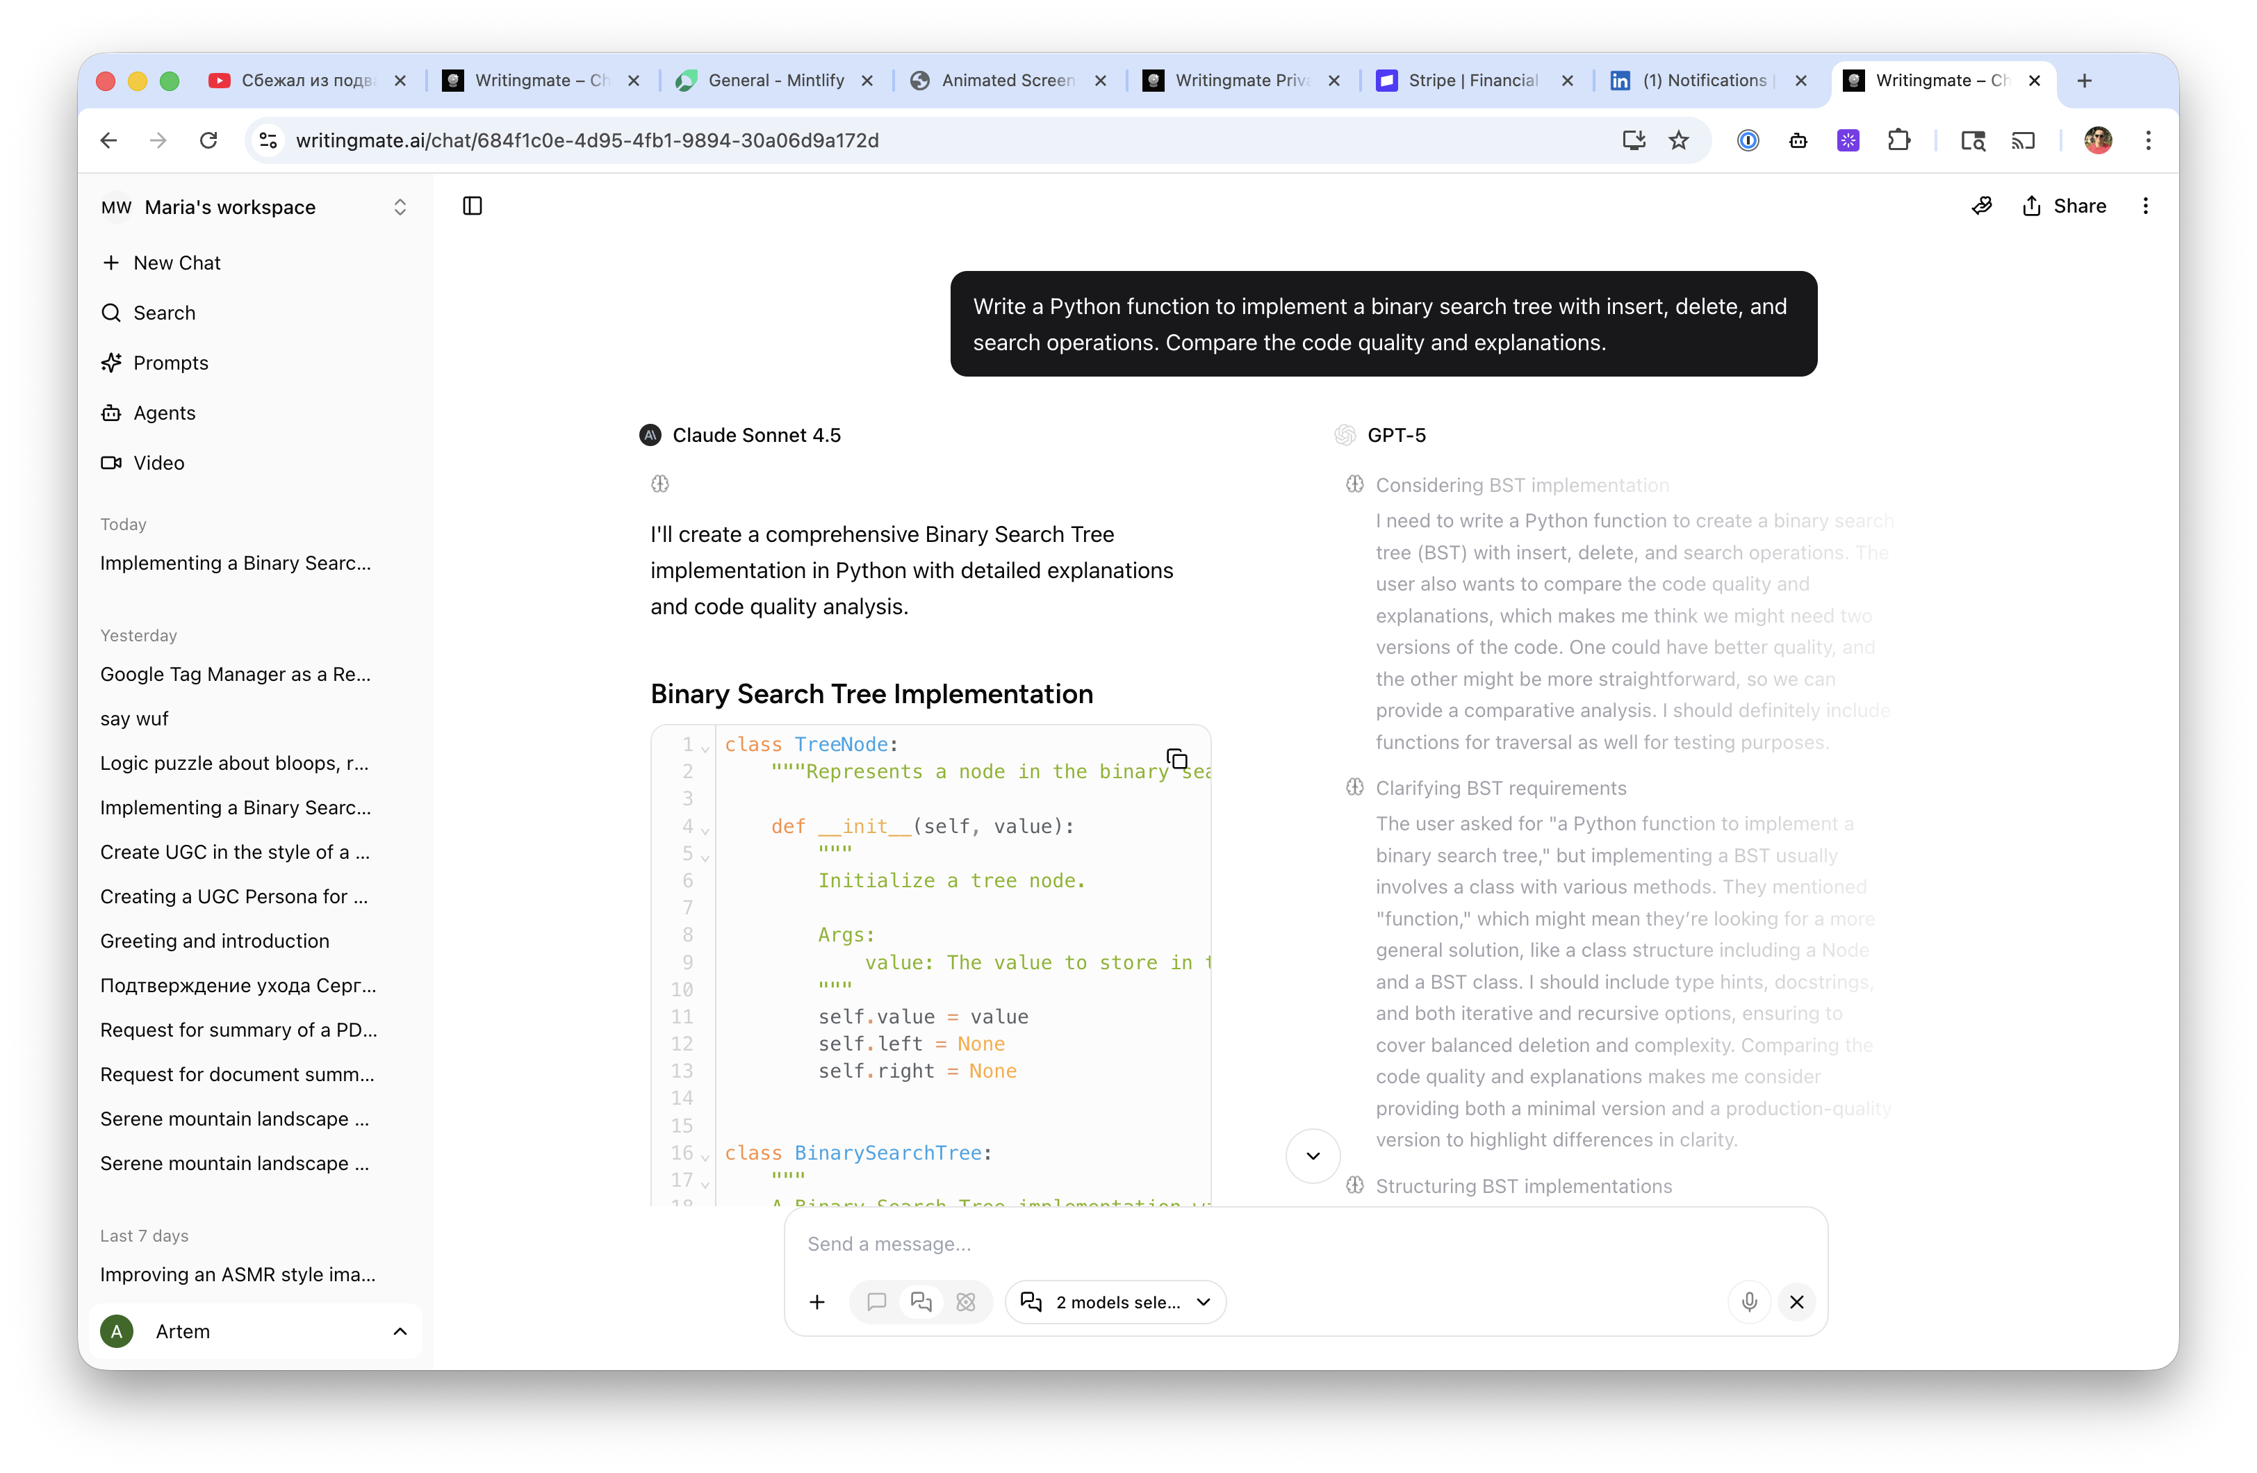Click brain icon under Claude Sonnet 4.5
2257x1473 pixels.
[660, 484]
